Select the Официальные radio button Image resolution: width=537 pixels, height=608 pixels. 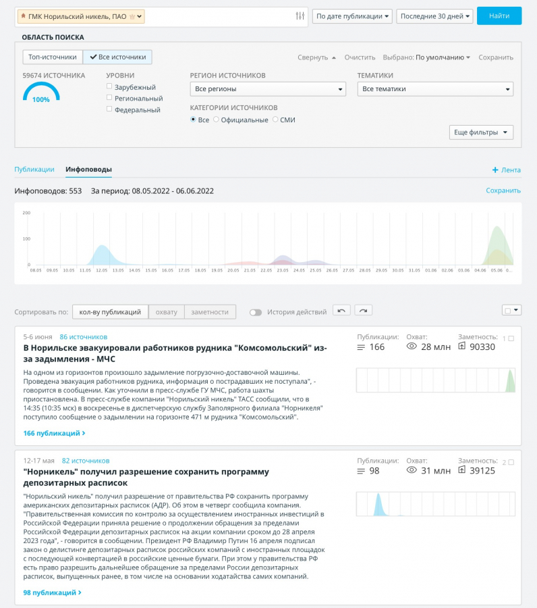216,120
